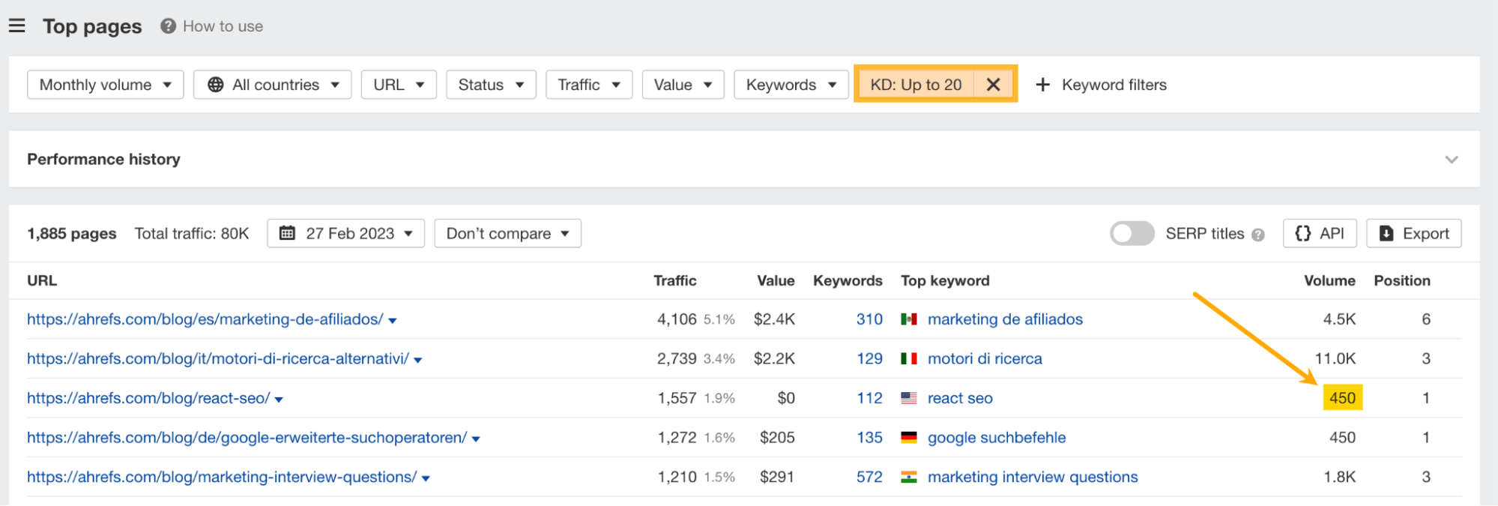Sort by the Value column header
The height and width of the screenshot is (506, 1498).
pos(776,280)
